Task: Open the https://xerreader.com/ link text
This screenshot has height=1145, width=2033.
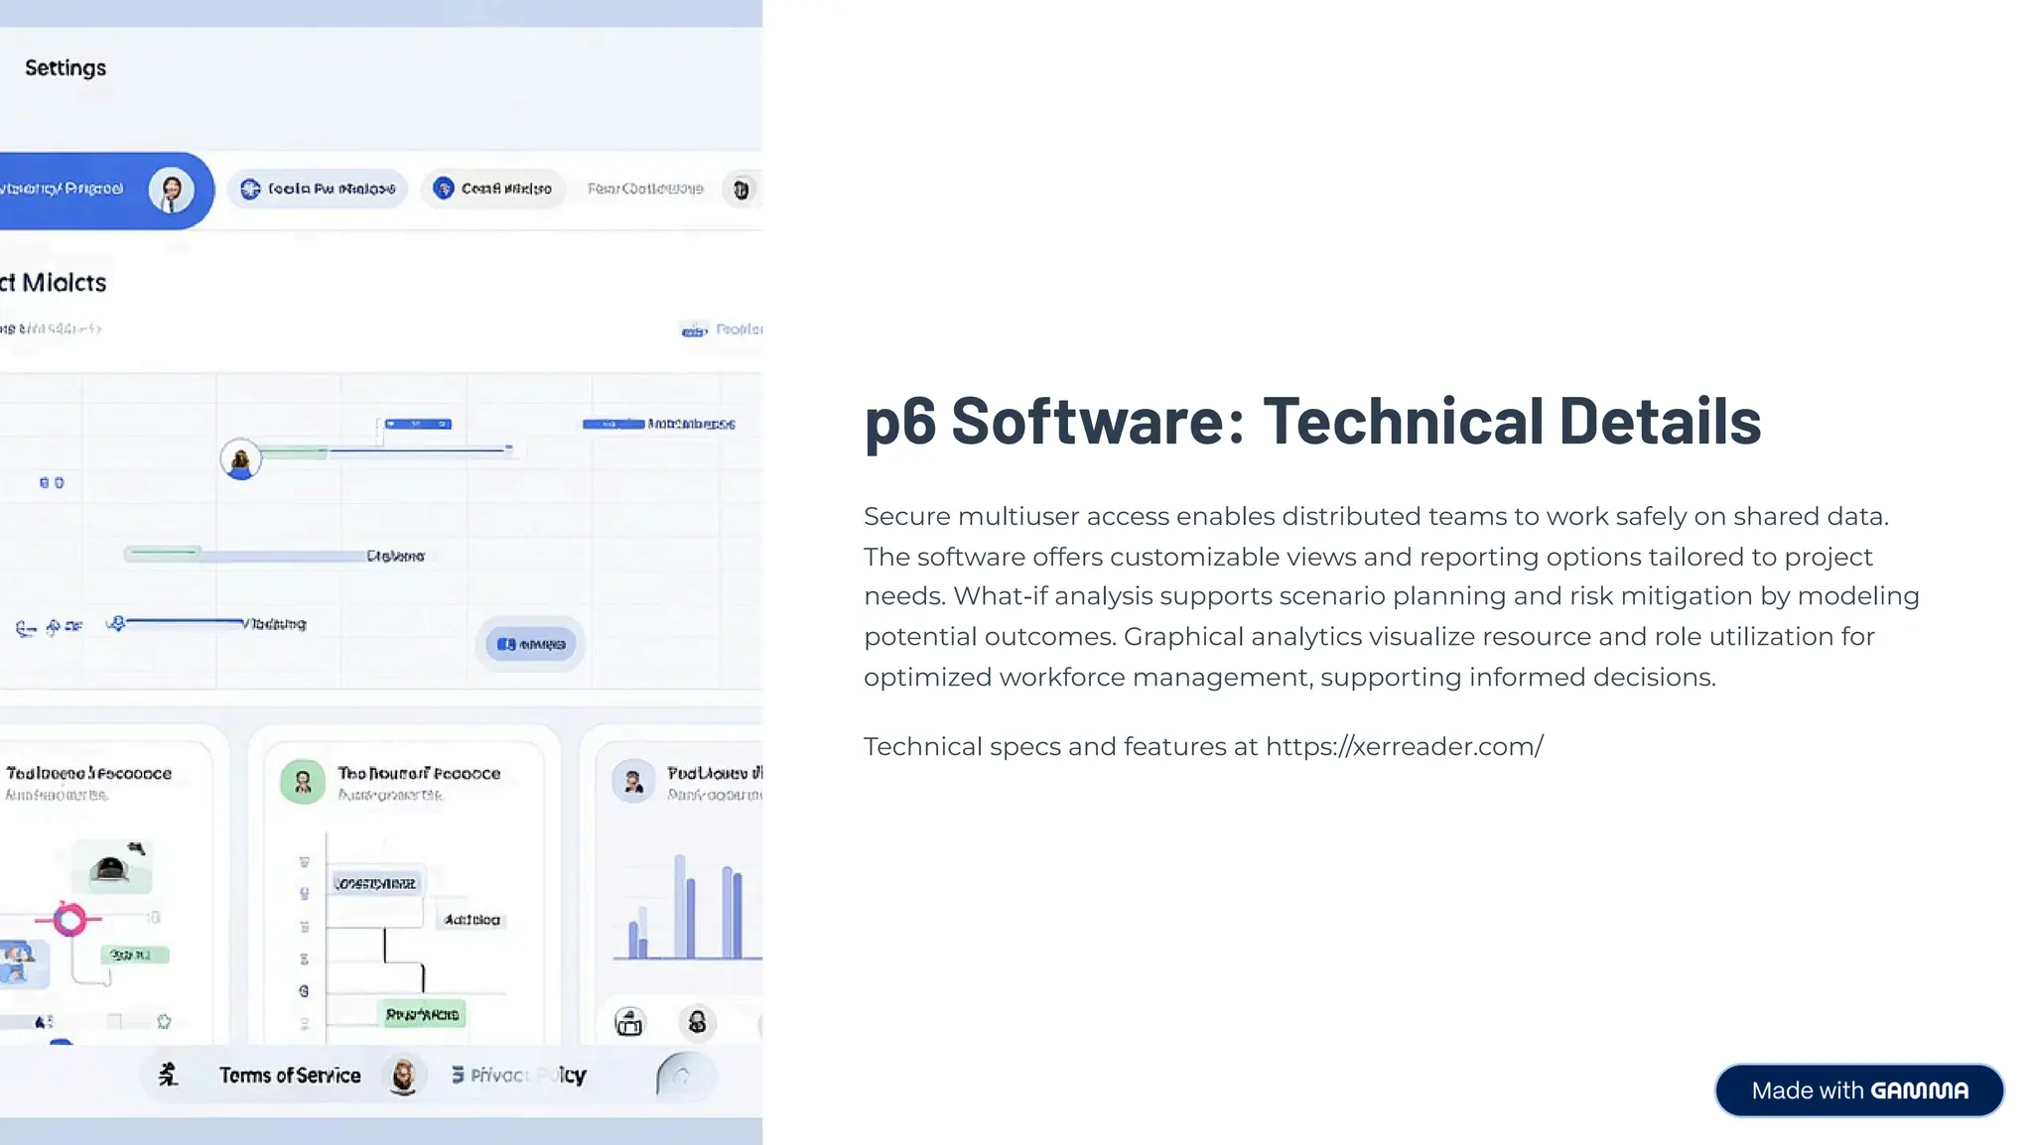Action: pyautogui.click(x=1404, y=746)
